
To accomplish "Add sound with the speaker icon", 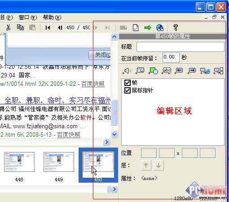I will [127, 71].
